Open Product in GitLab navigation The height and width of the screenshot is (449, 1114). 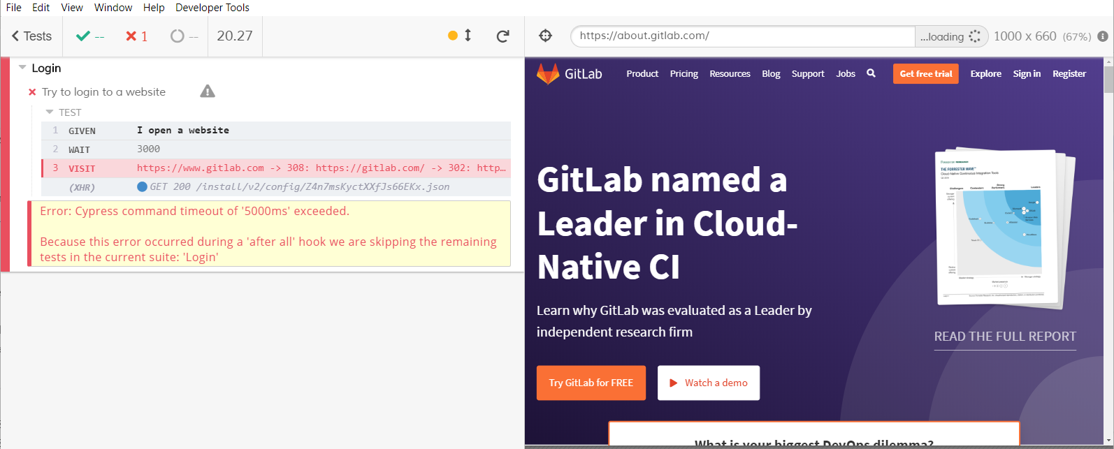click(x=642, y=74)
